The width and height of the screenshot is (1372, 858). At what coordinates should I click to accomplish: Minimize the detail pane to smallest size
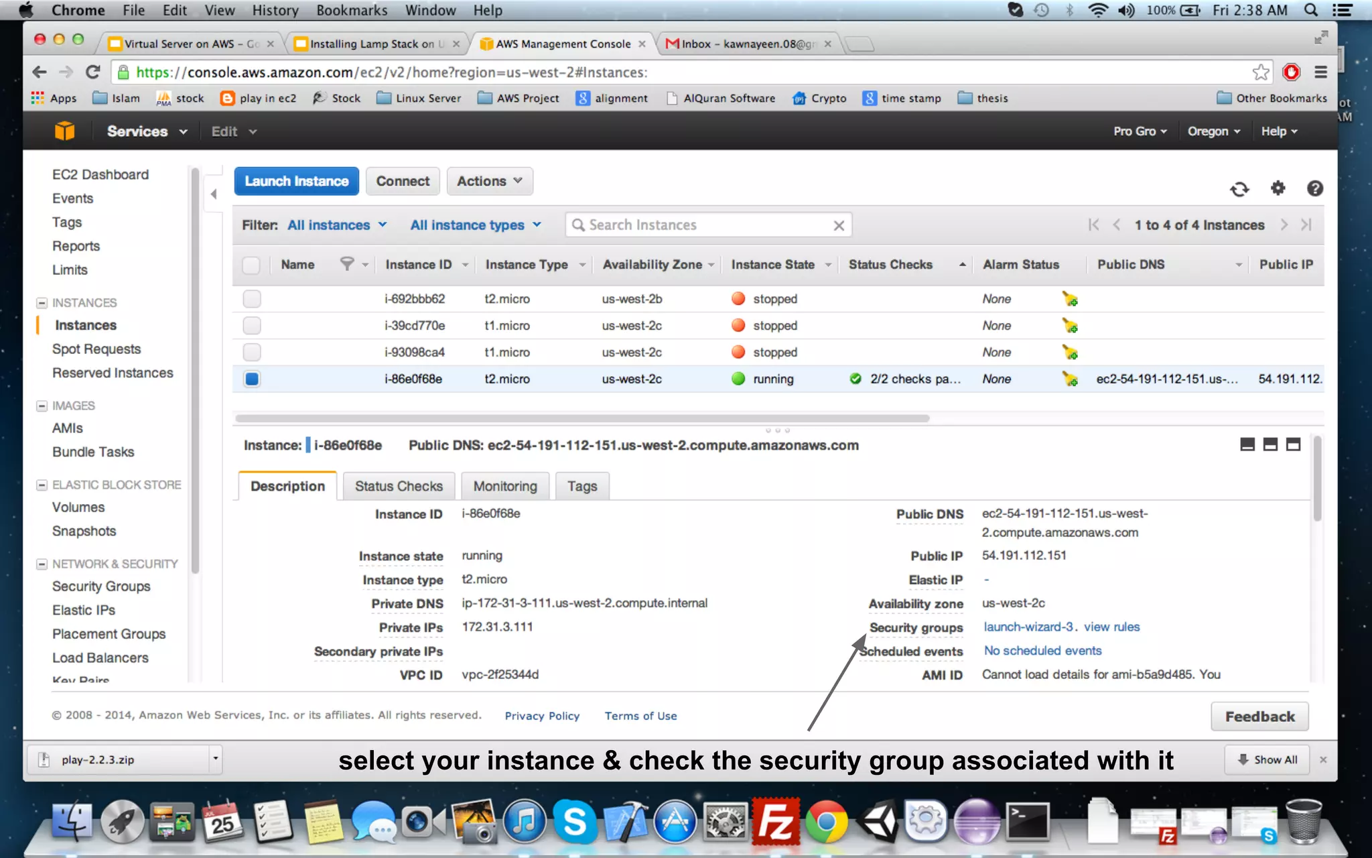point(1247,444)
